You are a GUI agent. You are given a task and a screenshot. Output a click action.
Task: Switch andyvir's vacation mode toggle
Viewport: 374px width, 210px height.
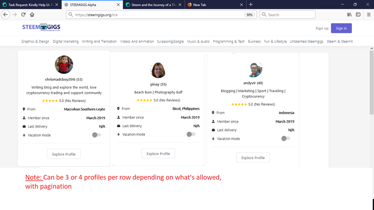tap(286, 138)
